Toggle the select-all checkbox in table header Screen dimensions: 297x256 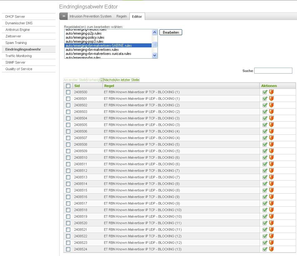(68, 86)
